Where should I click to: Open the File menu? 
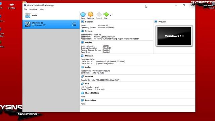tap(25, 9)
